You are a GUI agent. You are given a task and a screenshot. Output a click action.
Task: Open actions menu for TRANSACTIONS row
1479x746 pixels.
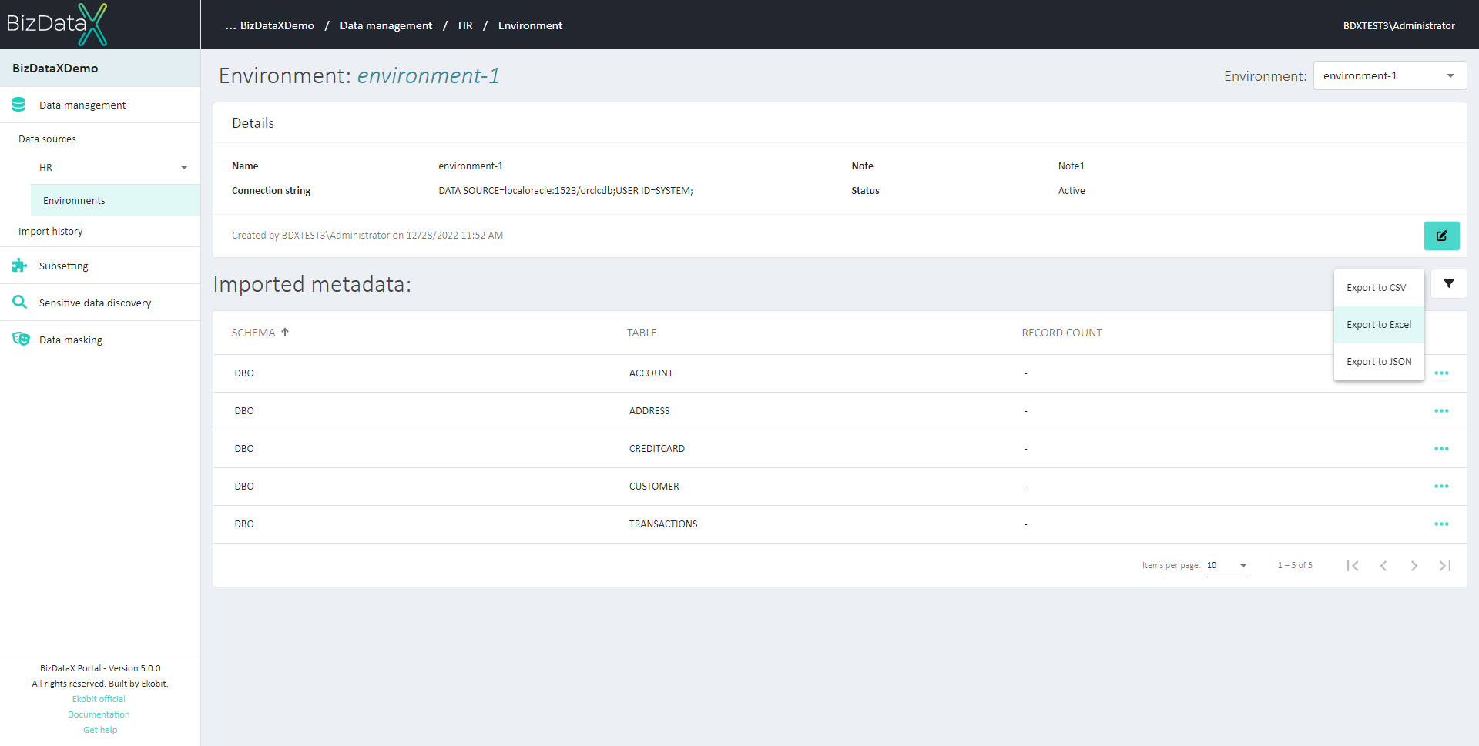[1441, 524]
